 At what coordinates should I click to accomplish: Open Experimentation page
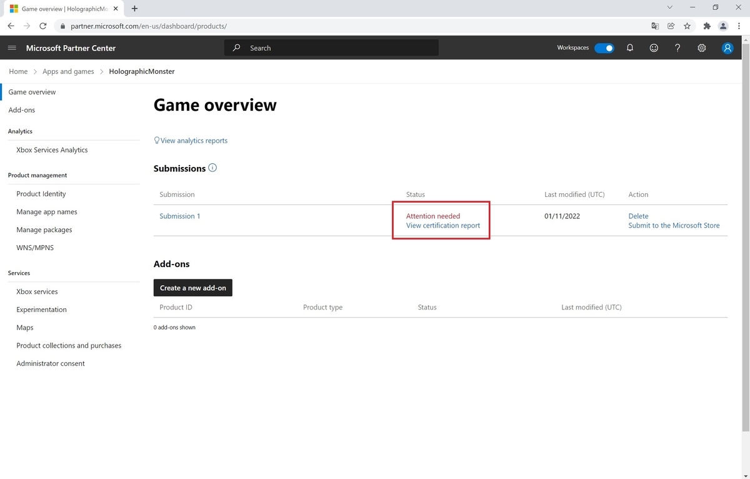(x=41, y=310)
